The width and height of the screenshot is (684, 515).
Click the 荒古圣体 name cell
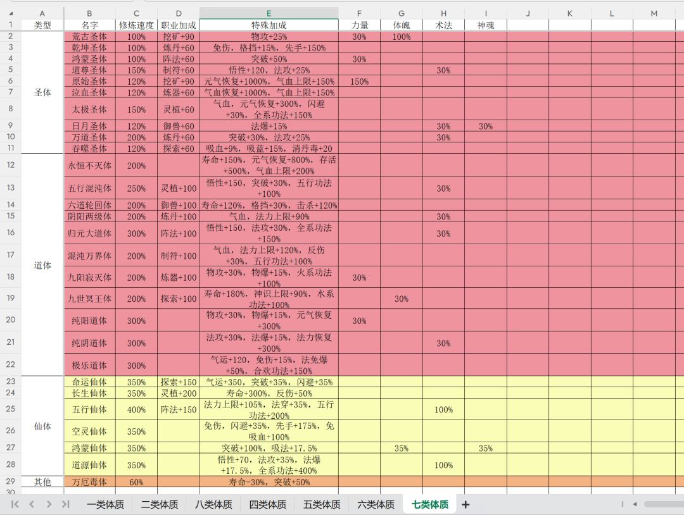click(89, 37)
